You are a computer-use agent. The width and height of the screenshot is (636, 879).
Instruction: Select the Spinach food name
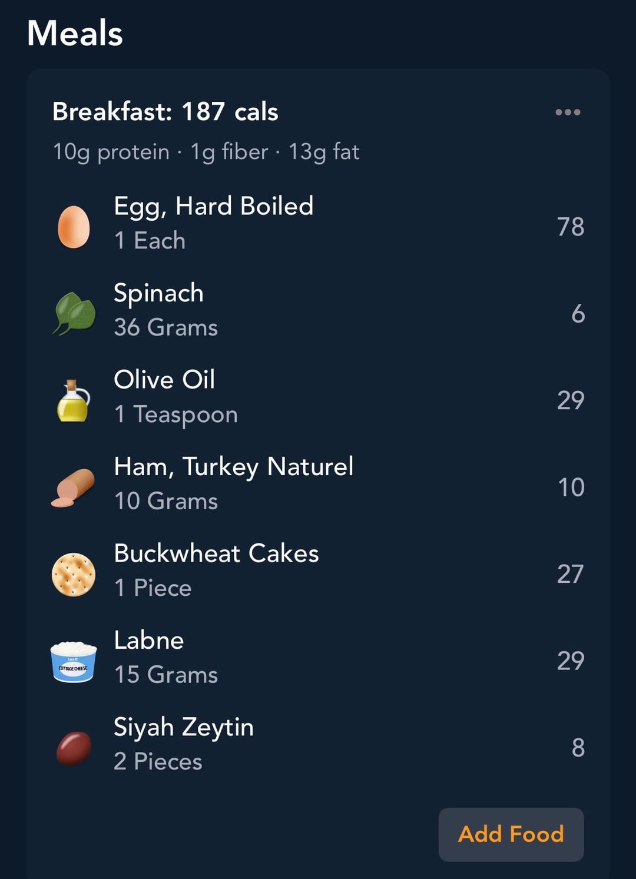158,293
